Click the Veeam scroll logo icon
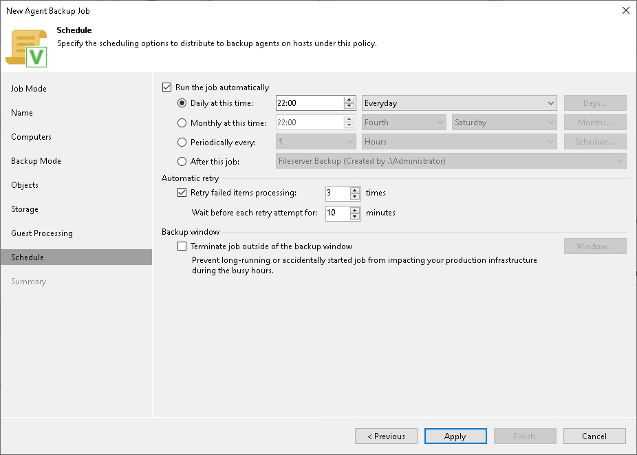 pyautogui.click(x=28, y=47)
